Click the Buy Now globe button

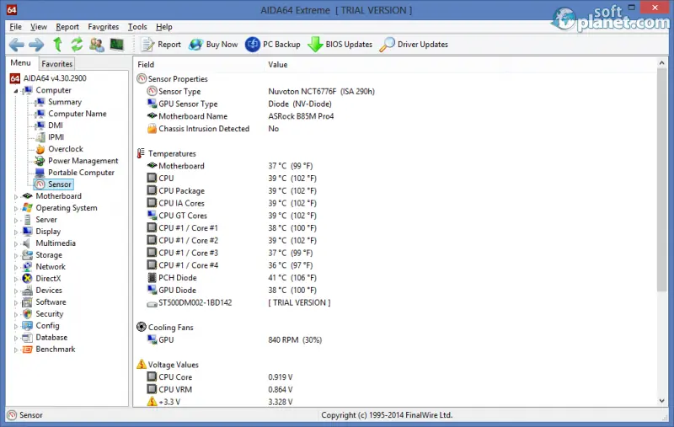point(213,45)
